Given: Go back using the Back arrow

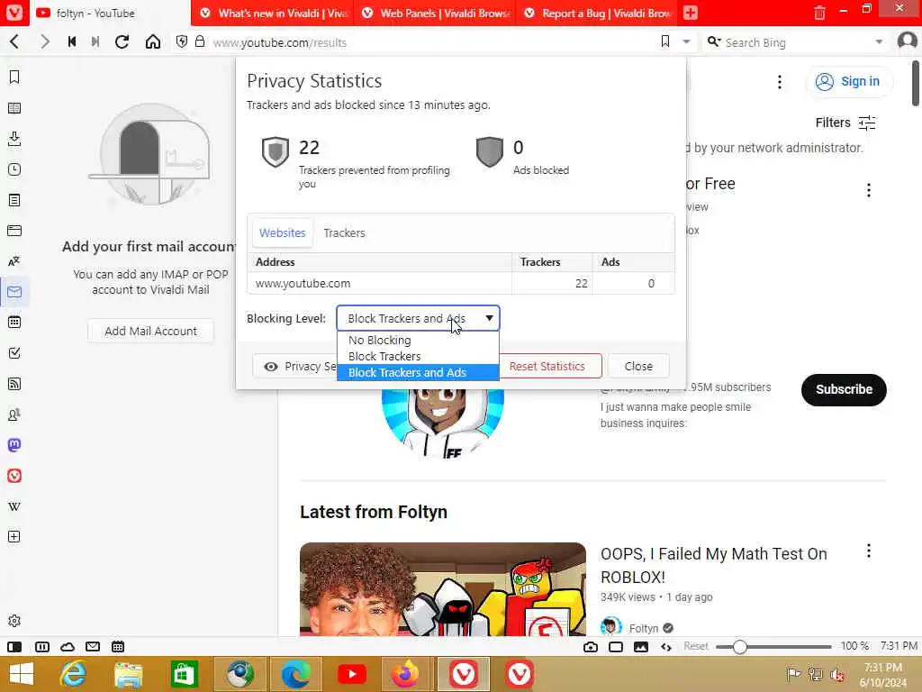Looking at the screenshot, I should click(x=15, y=41).
